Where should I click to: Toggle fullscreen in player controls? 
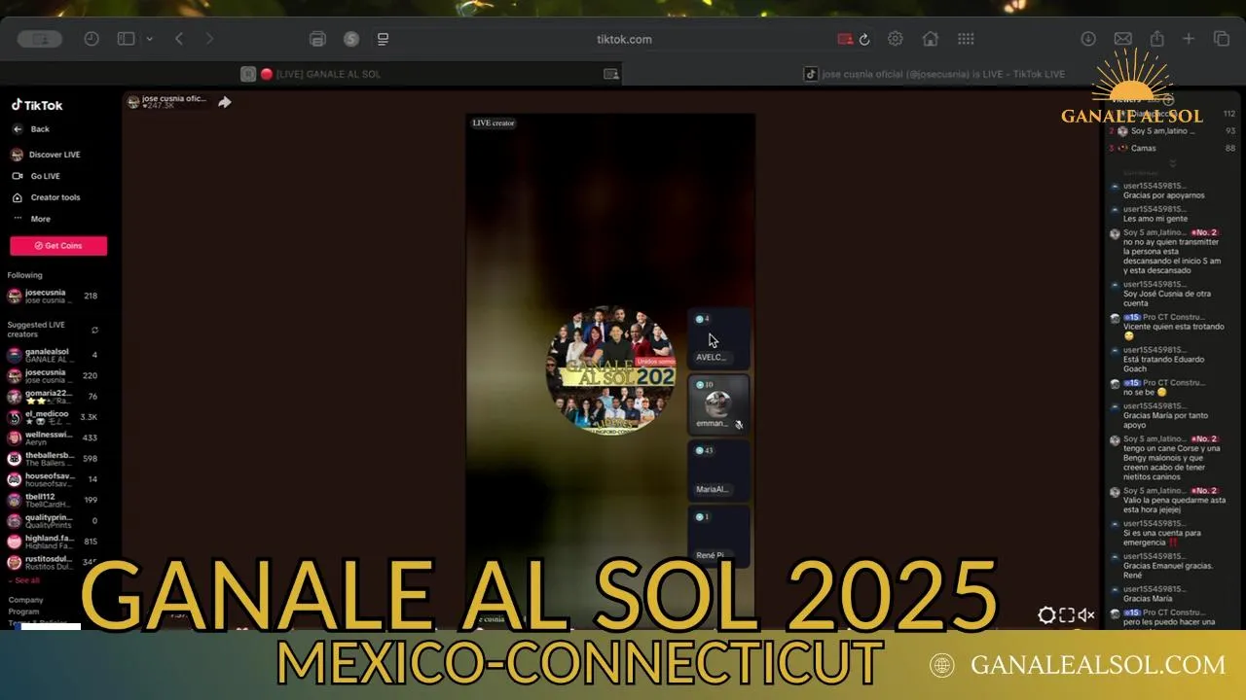(x=1067, y=614)
